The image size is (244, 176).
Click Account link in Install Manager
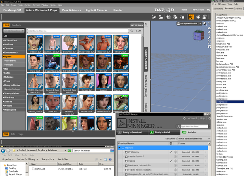(x=192, y=118)
